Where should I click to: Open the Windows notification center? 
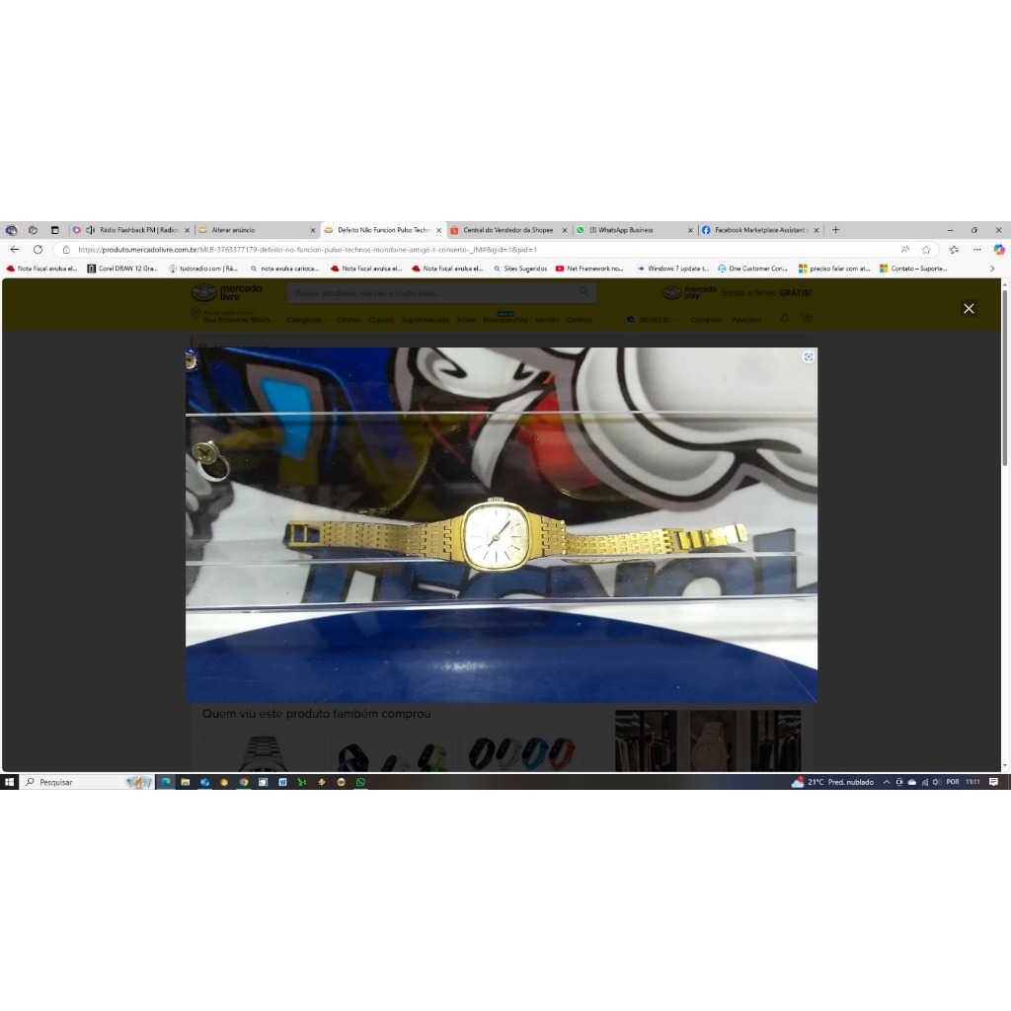[993, 782]
